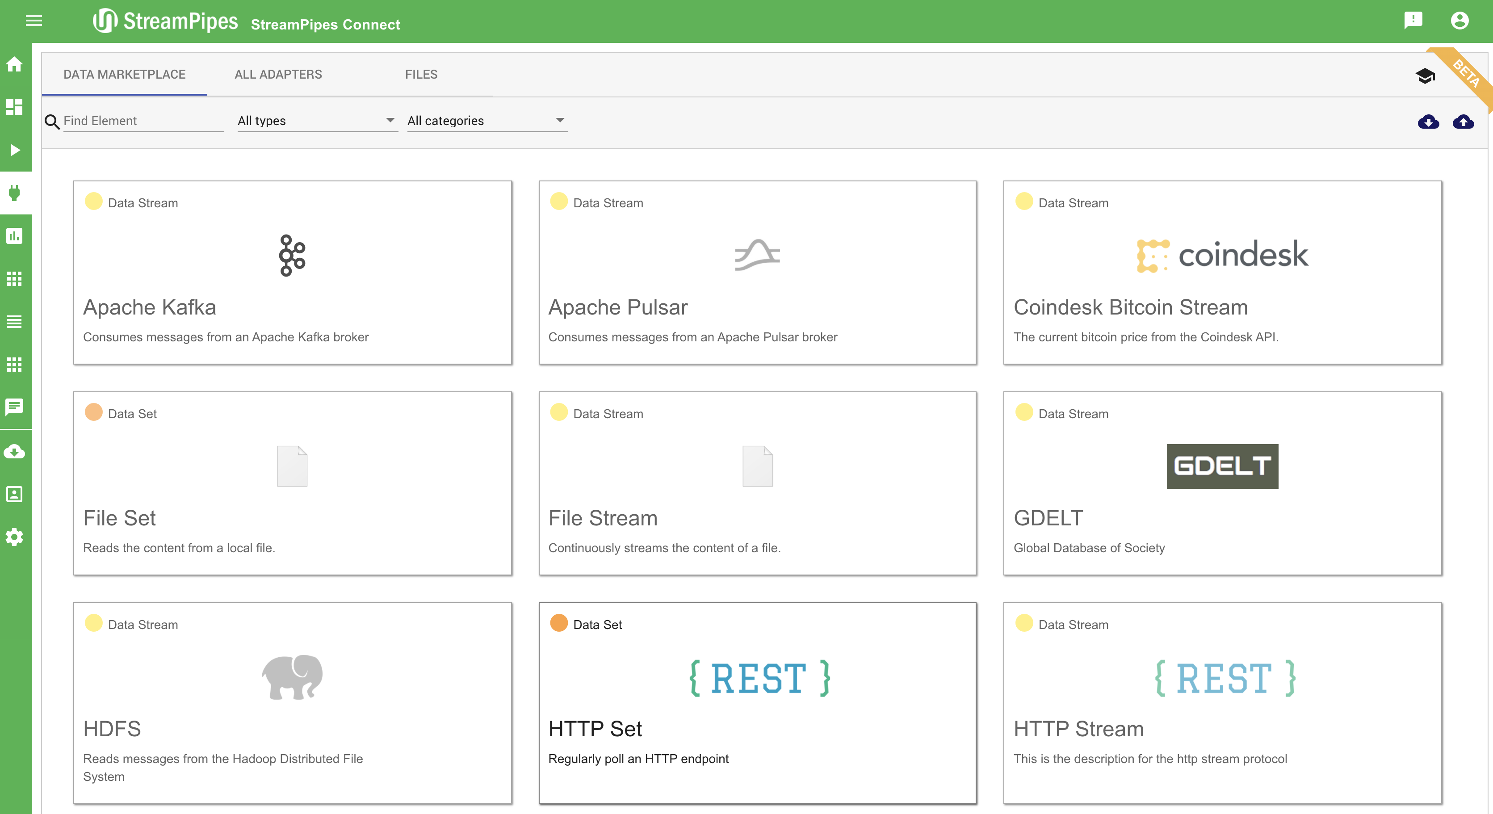The image size is (1493, 814).
Task: Click the settings gear in sidebar
Action: coord(14,537)
